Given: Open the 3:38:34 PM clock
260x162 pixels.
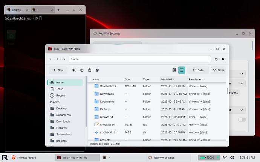Looking at the screenshot, I should pos(247,157).
